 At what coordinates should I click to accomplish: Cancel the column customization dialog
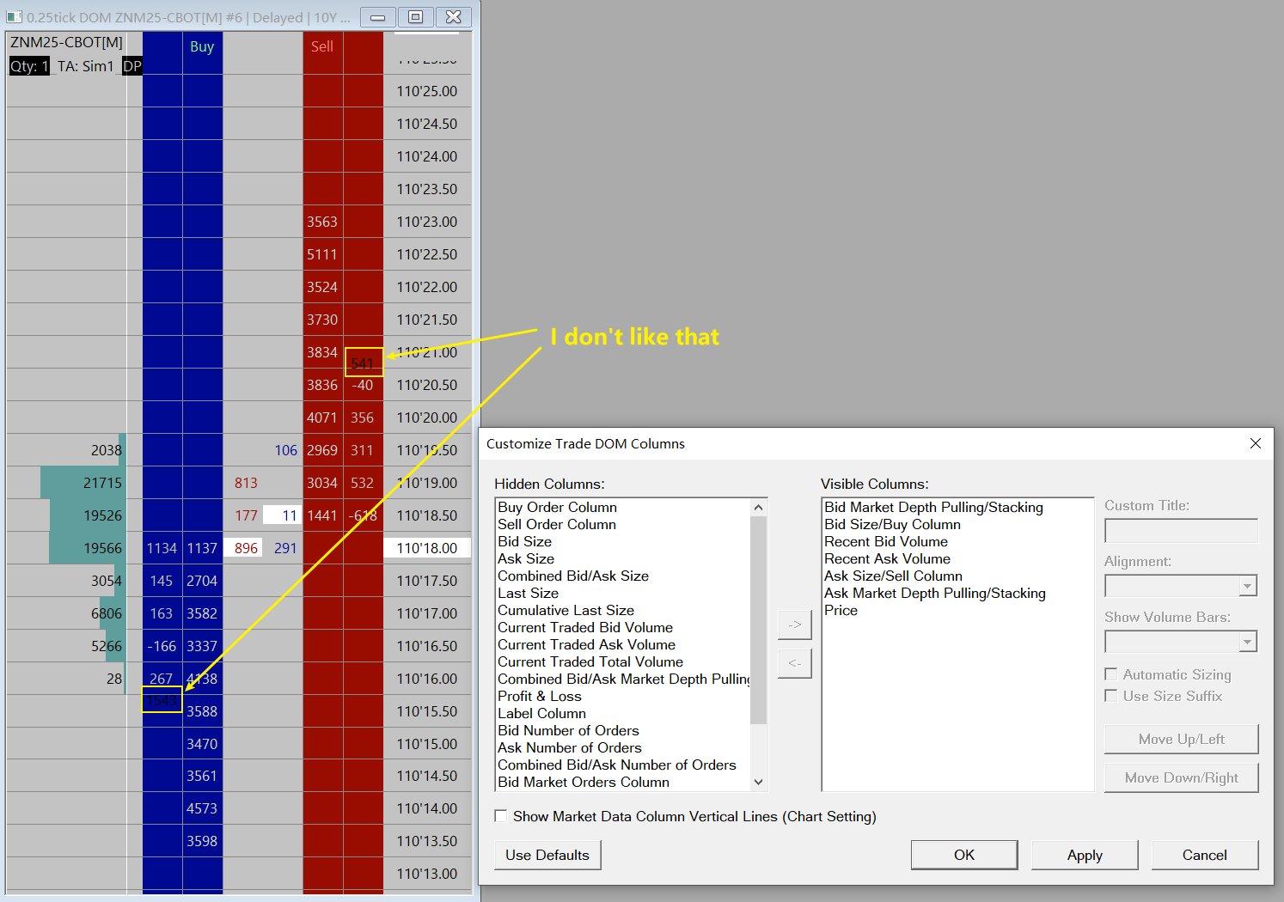point(1205,855)
